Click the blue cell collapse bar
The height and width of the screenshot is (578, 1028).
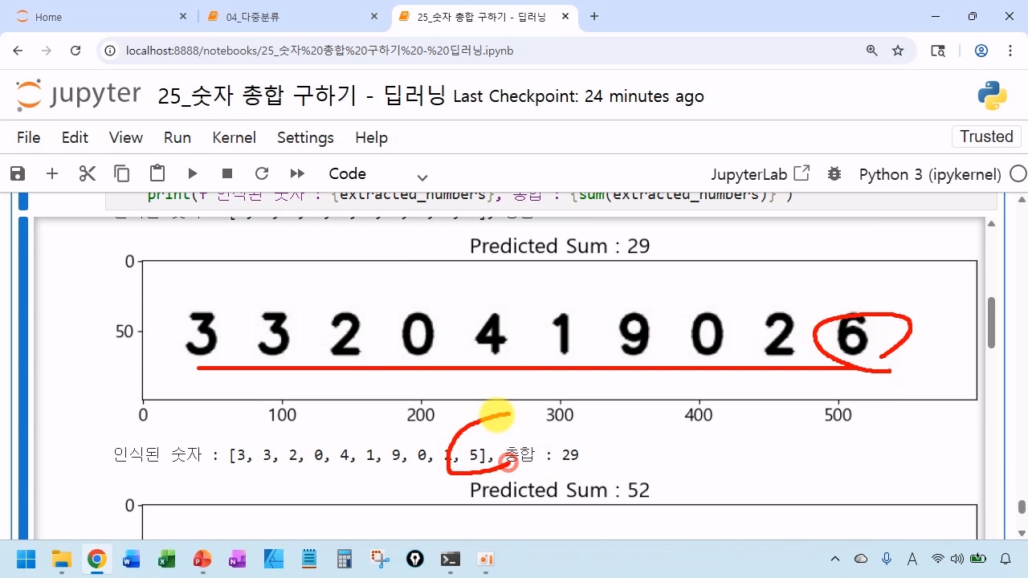23,377
